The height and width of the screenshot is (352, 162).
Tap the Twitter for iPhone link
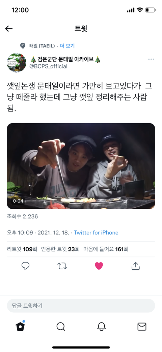pos(96,232)
